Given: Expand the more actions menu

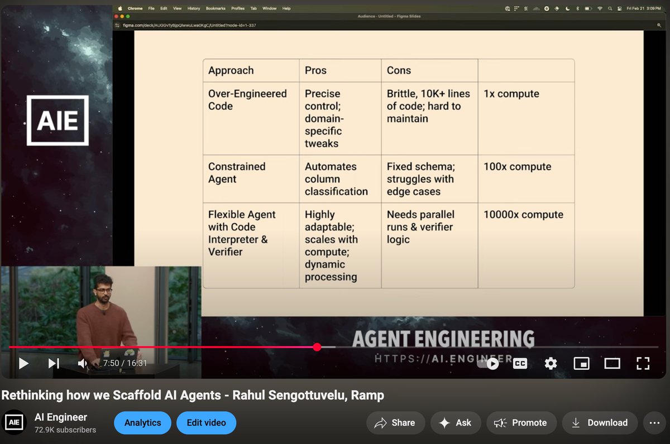Looking at the screenshot, I should tap(655, 423).
